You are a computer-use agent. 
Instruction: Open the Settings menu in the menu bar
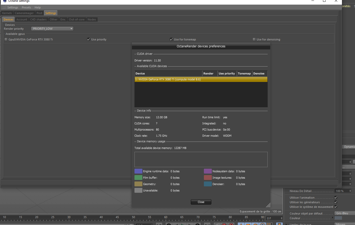tap(13, 7)
